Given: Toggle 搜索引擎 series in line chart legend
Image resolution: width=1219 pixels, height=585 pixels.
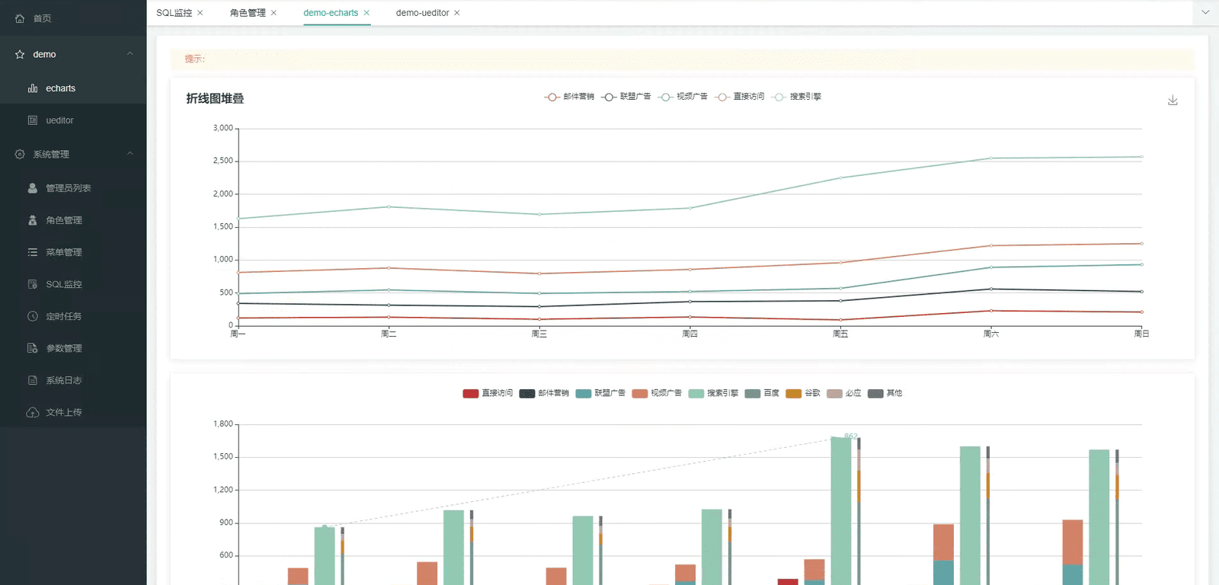Looking at the screenshot, I should pyautogui.click(x=796, y=97).
